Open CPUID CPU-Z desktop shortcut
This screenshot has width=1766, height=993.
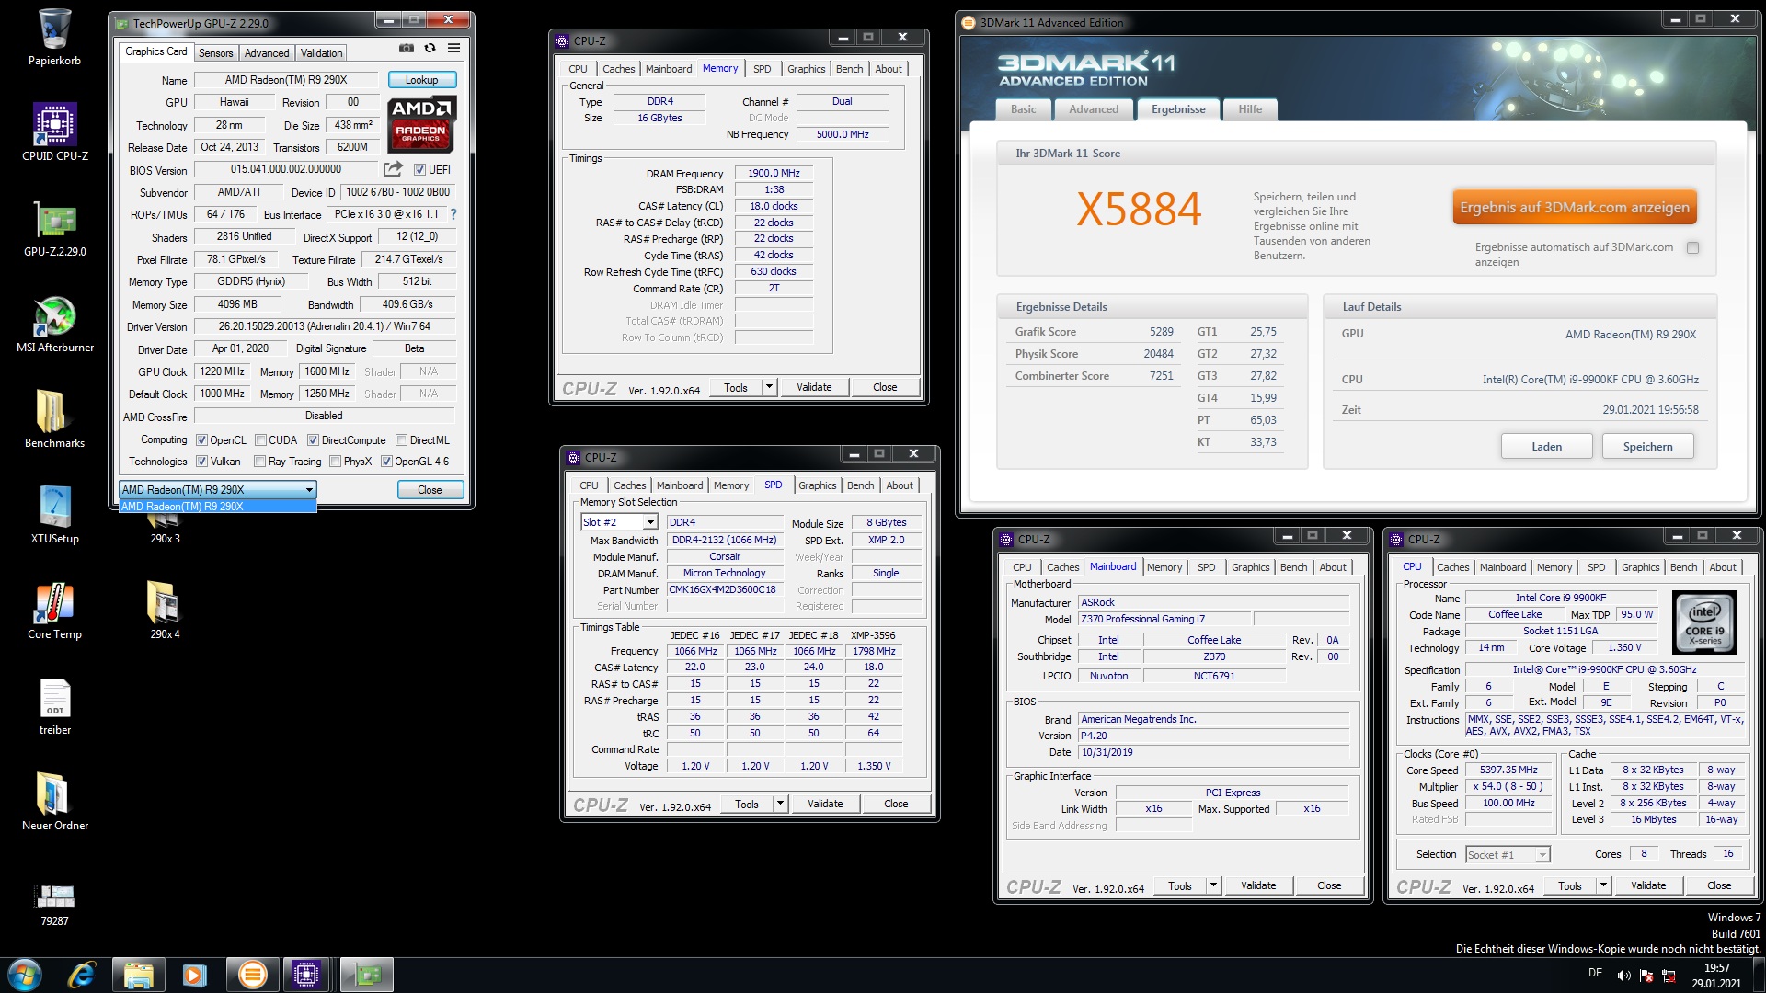[x=55, y=132]
